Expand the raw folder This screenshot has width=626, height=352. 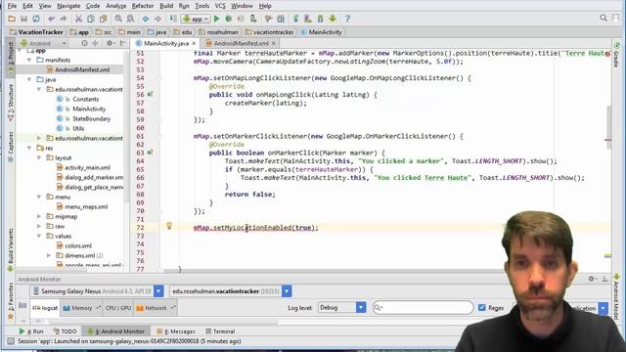(x=39, y=226)
